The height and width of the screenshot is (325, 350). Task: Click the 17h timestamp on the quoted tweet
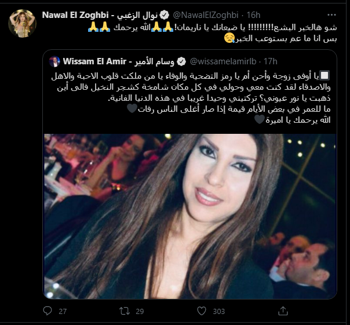pos(271,61)
